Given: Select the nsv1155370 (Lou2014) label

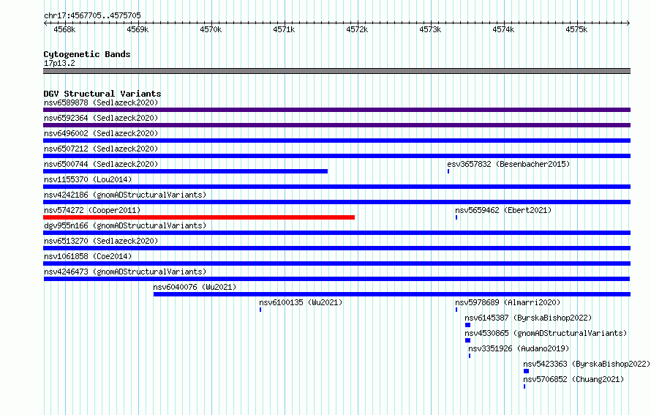Looking at the screenshot, I should click(88, 179).
